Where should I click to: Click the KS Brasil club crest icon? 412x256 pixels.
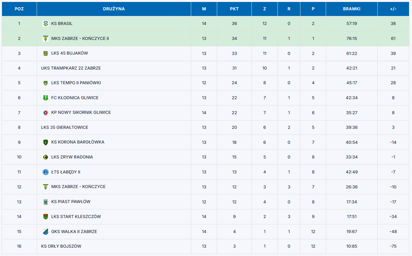46,24
